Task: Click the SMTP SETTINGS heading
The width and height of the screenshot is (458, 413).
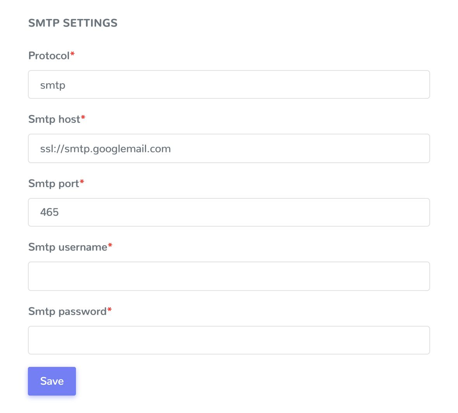Action: 73,23
